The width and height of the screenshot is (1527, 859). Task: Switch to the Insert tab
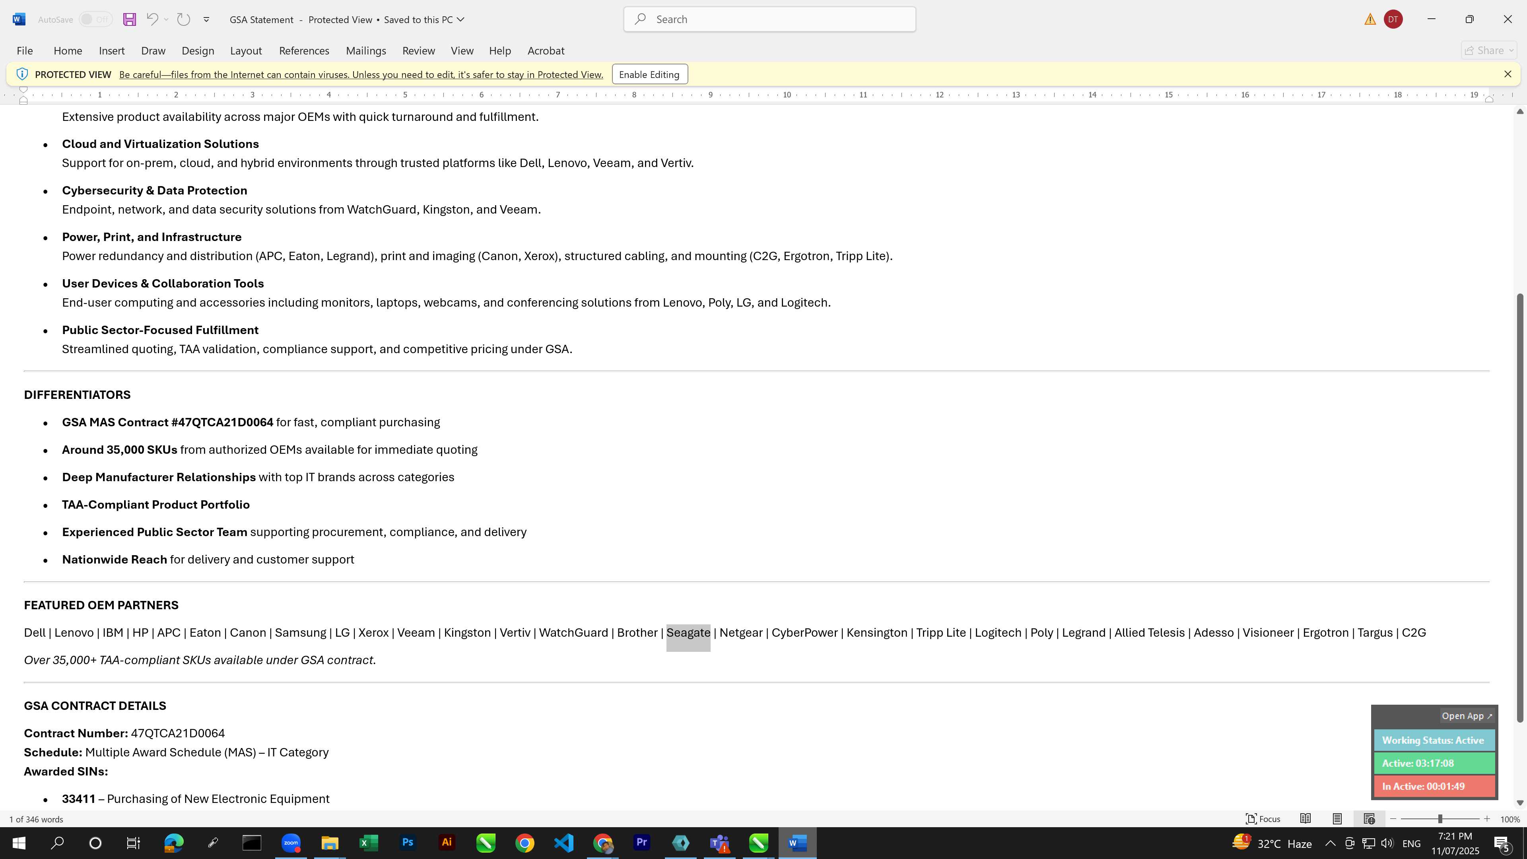(111, 51)
